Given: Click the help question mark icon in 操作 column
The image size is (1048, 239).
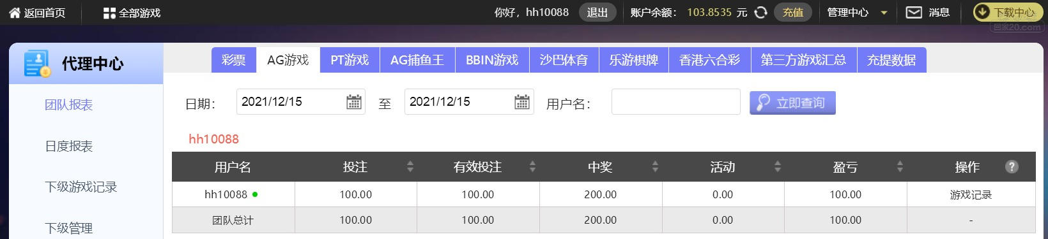Looking at the screenshot, I should coord(1011,166).
